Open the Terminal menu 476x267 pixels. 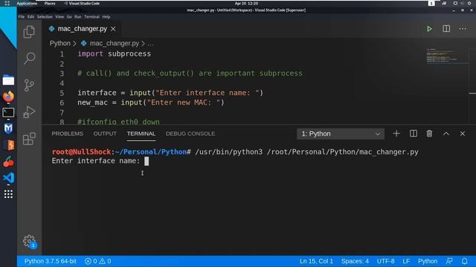(x=91, y=16)
